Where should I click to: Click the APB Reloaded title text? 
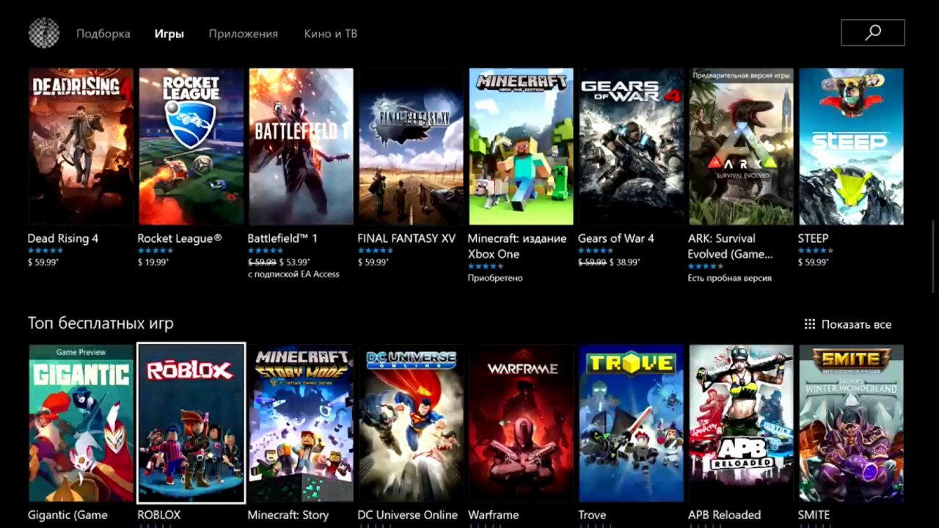pyautogui.click(x=725, y=515)
